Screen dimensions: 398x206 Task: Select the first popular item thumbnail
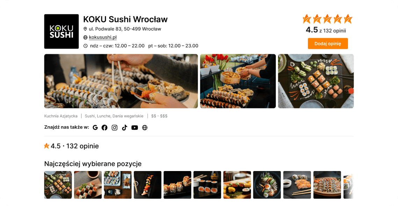58,185
